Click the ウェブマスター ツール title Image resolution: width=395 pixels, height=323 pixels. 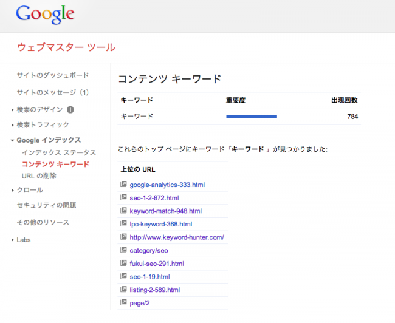(x=66, y=47)
